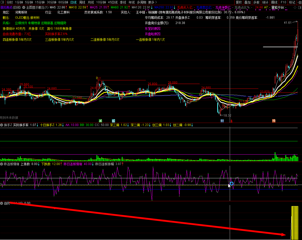Image resolution: width=302 pixels, height=240 pixels.
Task: Click the red S marker on timeline
Action: point(231,121)
